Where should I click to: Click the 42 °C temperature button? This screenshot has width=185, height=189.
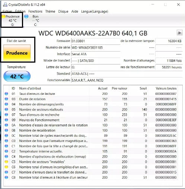[17, 76]
